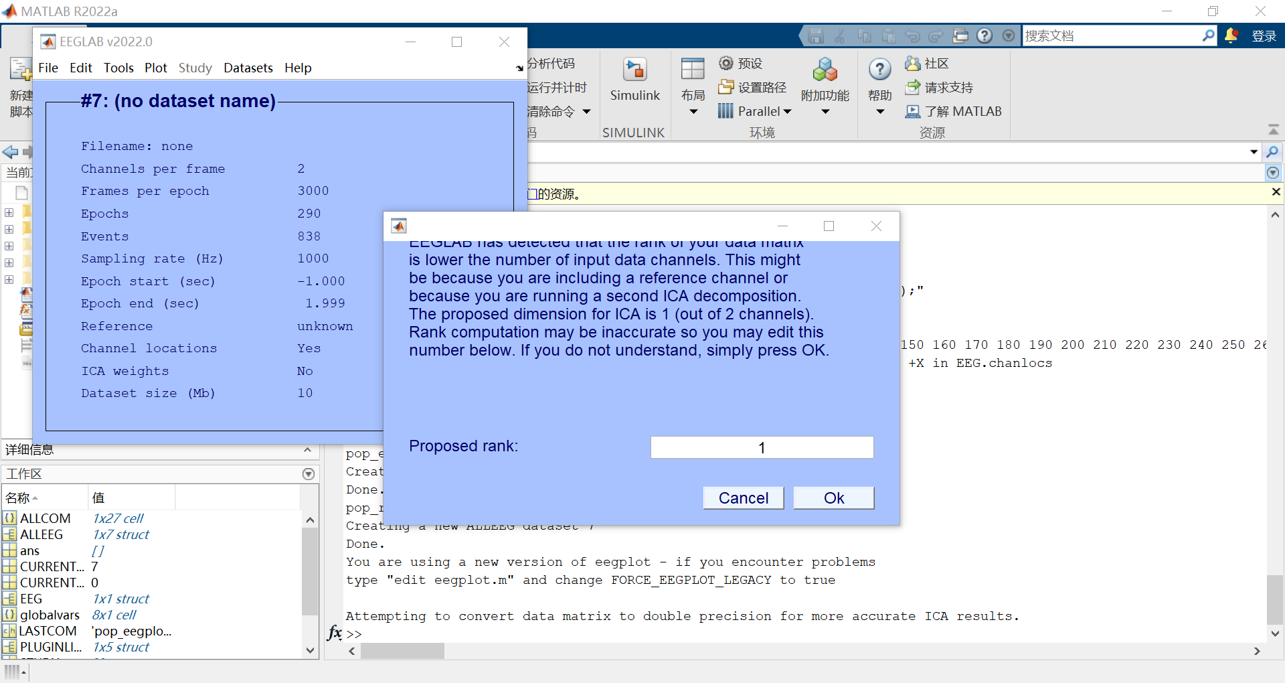Image resolution: width=1285 pixels, height=683 pixels.
Task: Open the 布局 layout options
Action: (x=693, y=86)
